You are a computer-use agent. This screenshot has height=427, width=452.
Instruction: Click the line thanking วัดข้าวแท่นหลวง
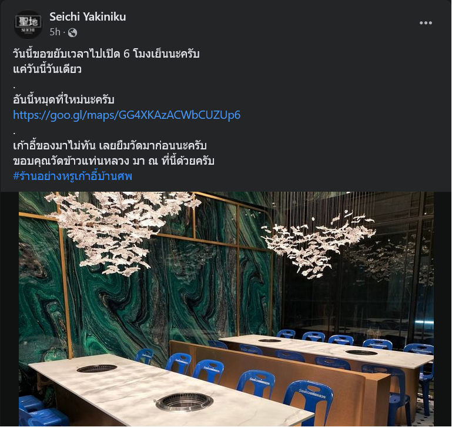point(113,161)
